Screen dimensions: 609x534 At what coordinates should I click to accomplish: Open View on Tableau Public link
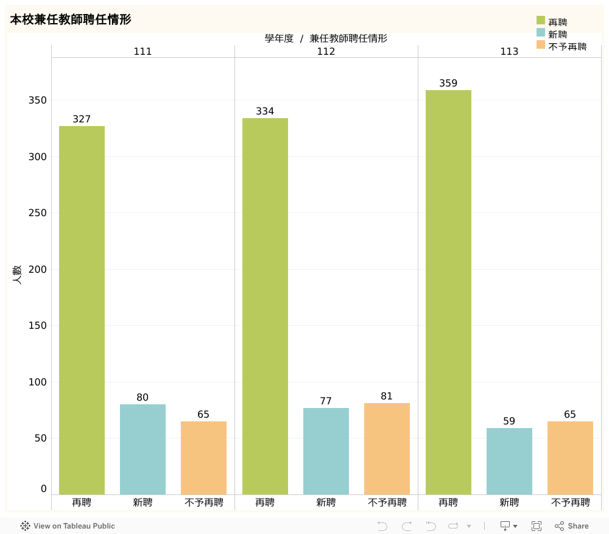(x=68, y=526)
